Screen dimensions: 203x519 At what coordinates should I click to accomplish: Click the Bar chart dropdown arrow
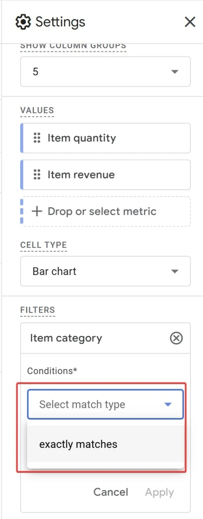tap(175, 271)
